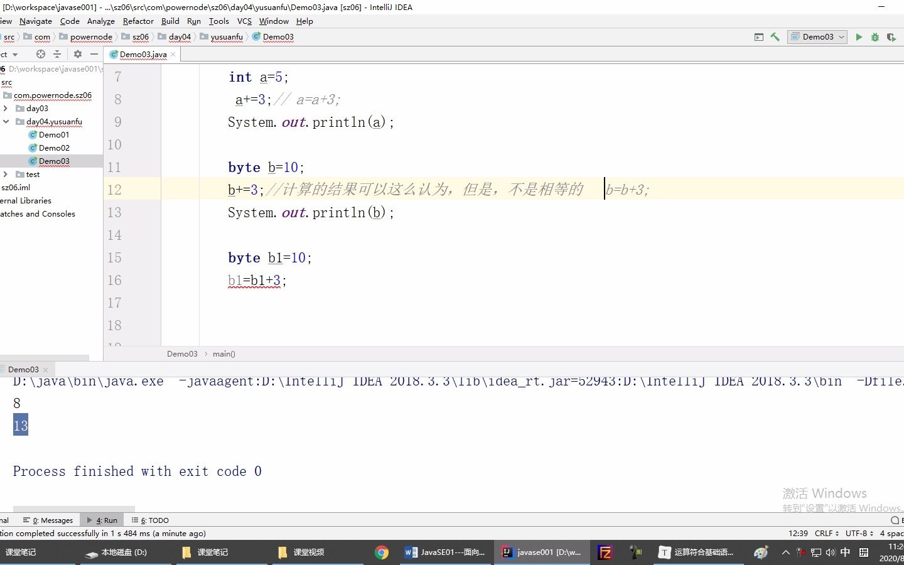904x565 pixels.
Task: Start debugging with the bug icon
Action: pos(874,37)
